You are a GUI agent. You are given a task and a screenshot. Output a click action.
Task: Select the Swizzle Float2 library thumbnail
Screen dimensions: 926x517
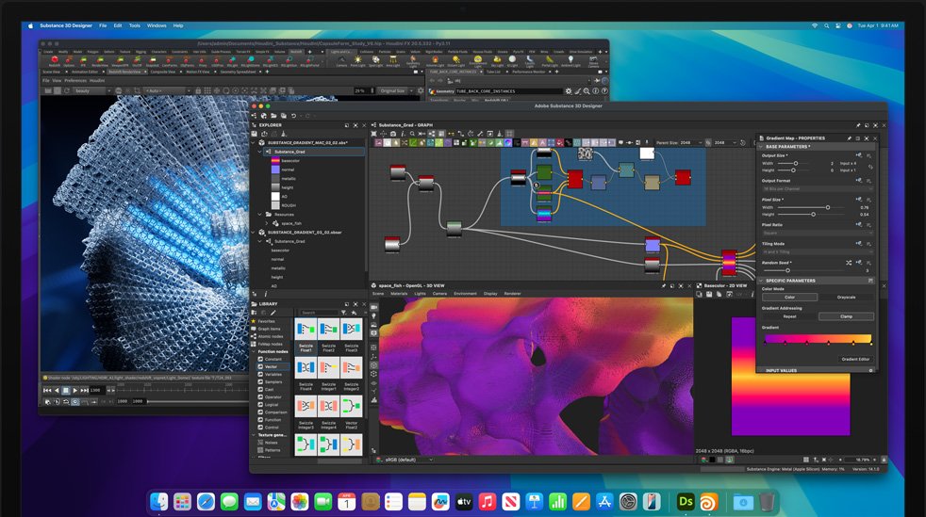tap(328, 331)
